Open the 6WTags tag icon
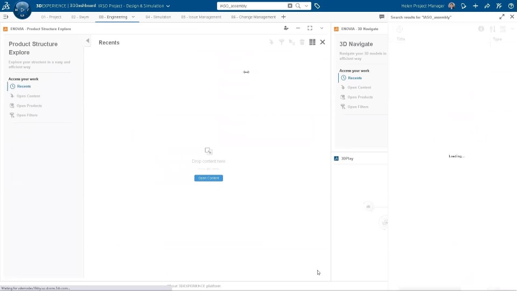 point(317,6)
